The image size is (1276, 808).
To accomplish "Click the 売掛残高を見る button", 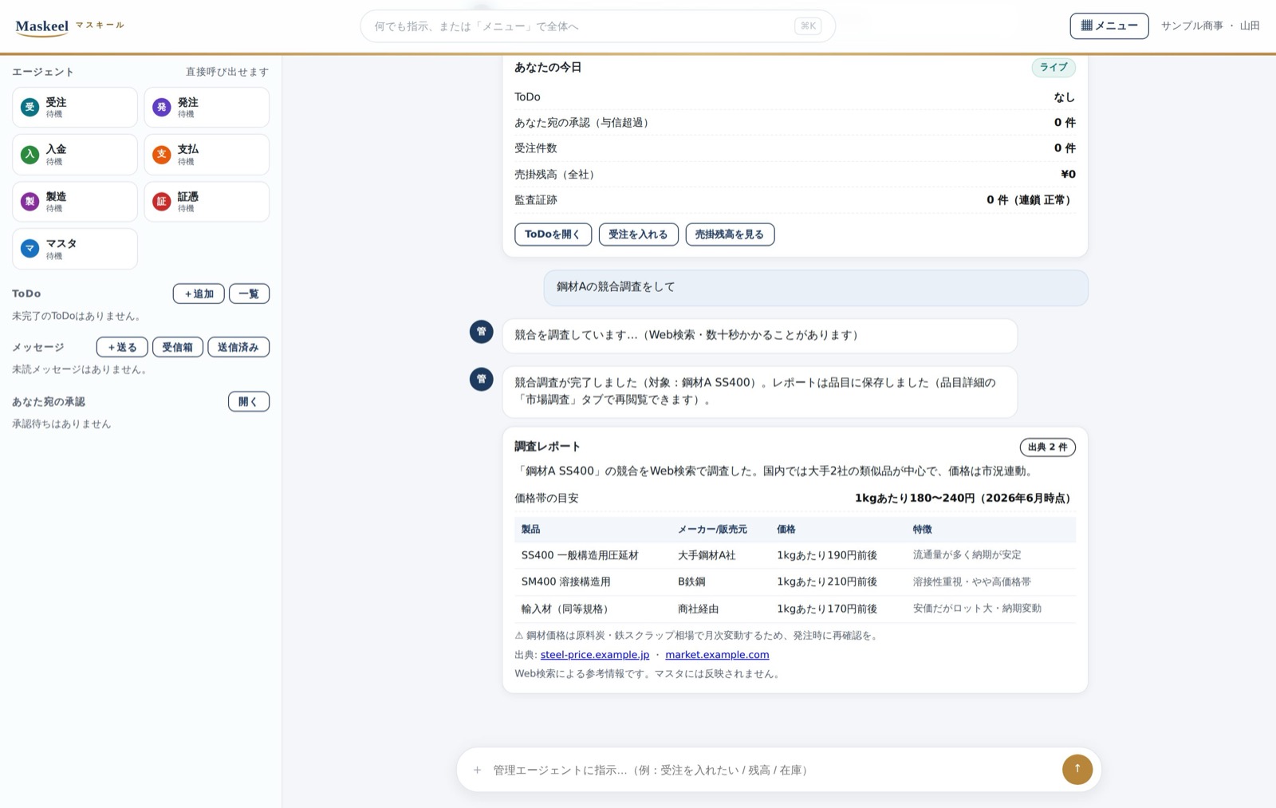I will coord(730,235).
